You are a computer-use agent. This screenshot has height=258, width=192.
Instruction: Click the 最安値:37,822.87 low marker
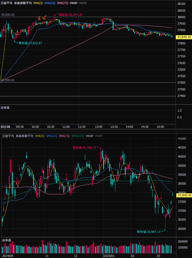coord(30,43)
